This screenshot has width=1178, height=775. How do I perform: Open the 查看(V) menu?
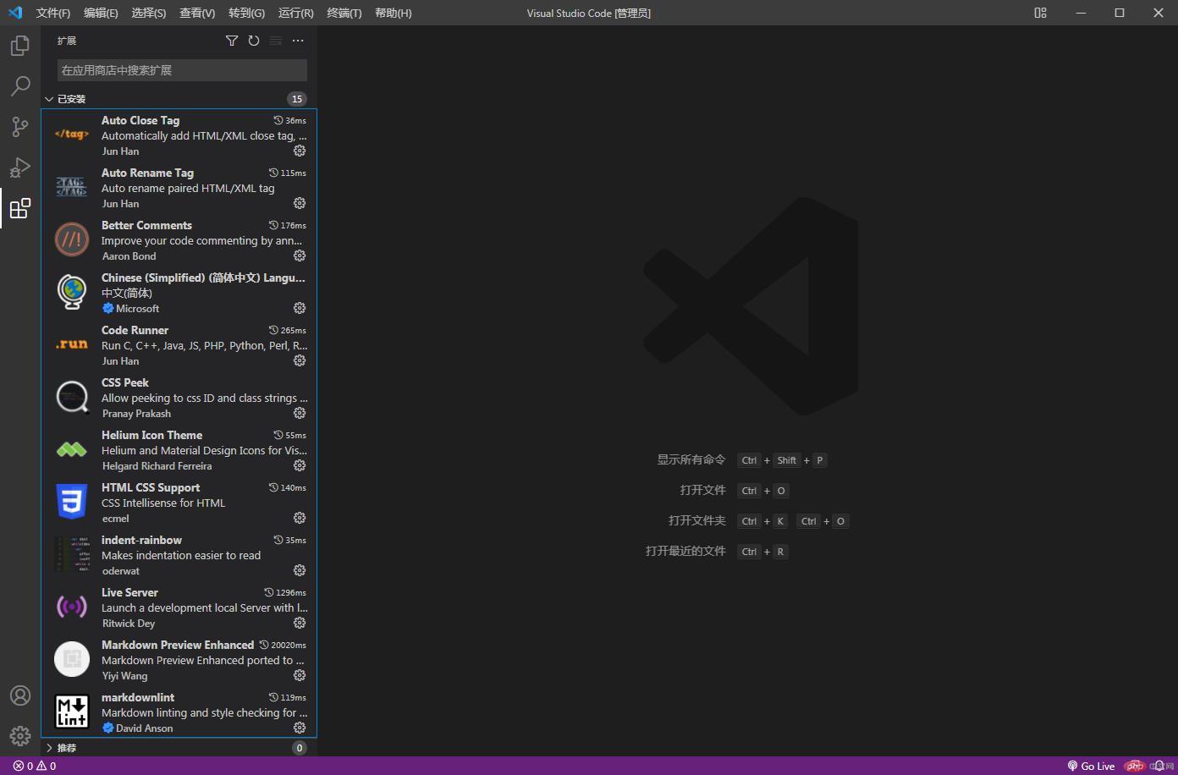196,13
